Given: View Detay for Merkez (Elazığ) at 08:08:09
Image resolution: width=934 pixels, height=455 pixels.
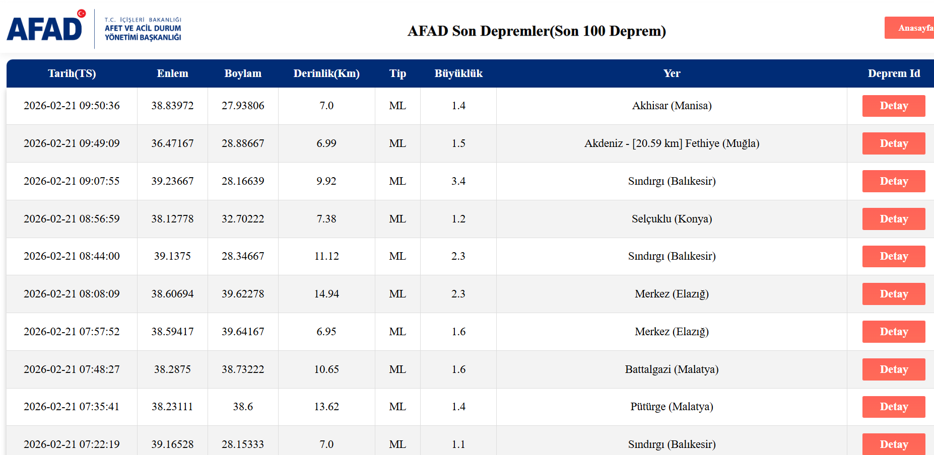Looking at the screenshot, I should point(893,294).
